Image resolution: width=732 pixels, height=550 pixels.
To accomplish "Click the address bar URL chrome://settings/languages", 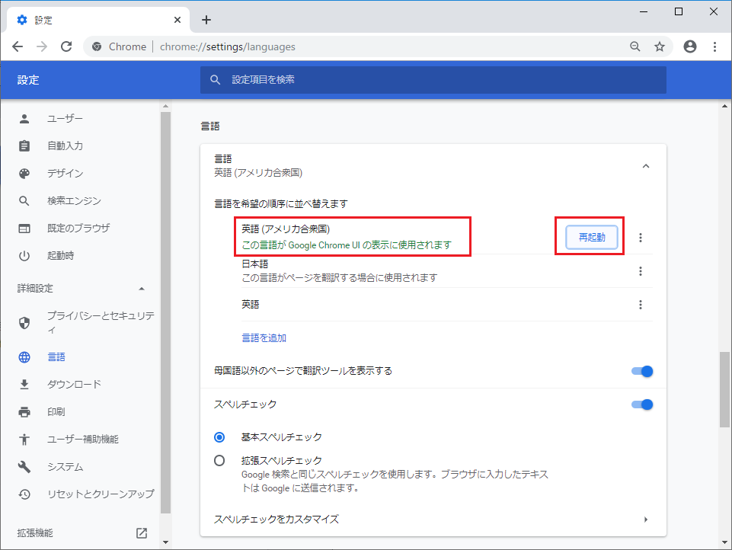I will click(x=228, y=46).
